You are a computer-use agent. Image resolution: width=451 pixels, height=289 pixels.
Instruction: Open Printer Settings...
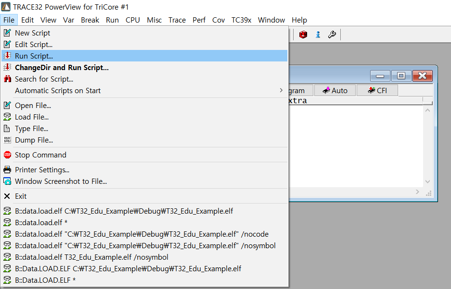tap(144, 169)
